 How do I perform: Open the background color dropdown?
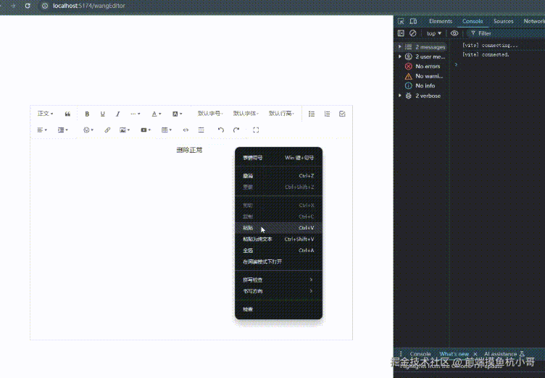click(x=177, y=114)
